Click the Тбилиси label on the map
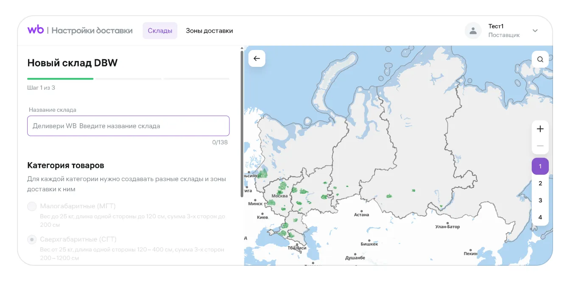Viewport: 570px width, 281px height. [x=297, y=248]
